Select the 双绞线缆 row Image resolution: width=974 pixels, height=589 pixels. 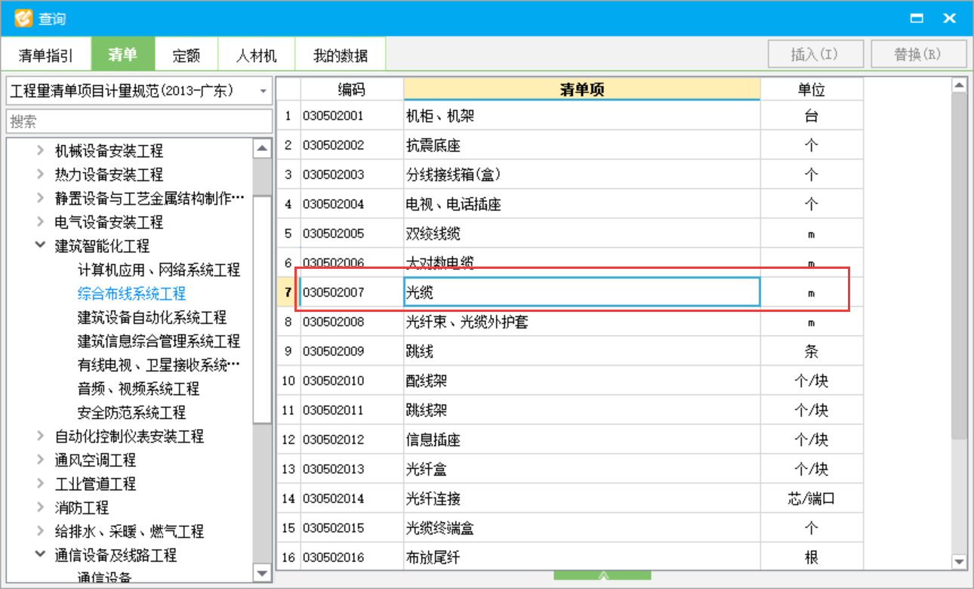570,233
